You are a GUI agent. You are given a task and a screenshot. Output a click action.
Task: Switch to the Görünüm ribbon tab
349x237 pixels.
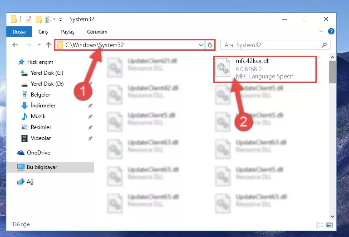97,32
